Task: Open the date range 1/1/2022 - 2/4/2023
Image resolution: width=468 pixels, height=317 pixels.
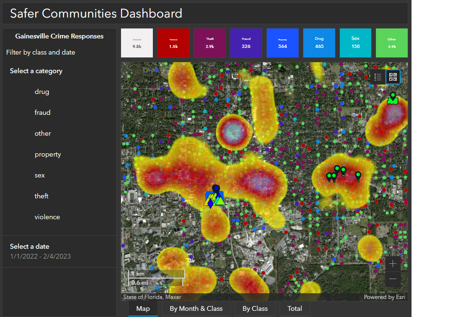Action: point(40,256)
